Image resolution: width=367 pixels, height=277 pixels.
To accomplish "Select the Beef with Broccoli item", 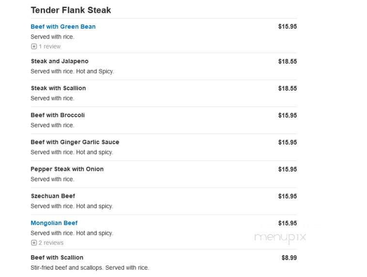I will click(58, 115).
